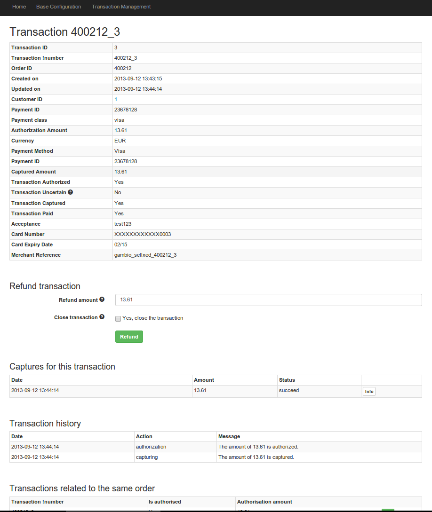The width and height of the screenshot is (432, 512).
Task: Click the 'capturing' action in Transaction history
Action: tap(147, 457)
